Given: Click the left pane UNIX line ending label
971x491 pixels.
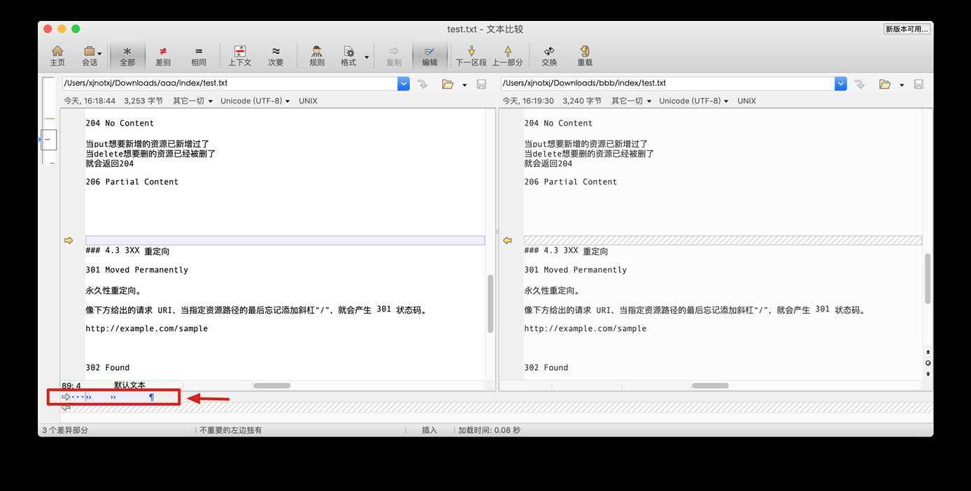Looking at the screenshot, I should tap(308, 101).
